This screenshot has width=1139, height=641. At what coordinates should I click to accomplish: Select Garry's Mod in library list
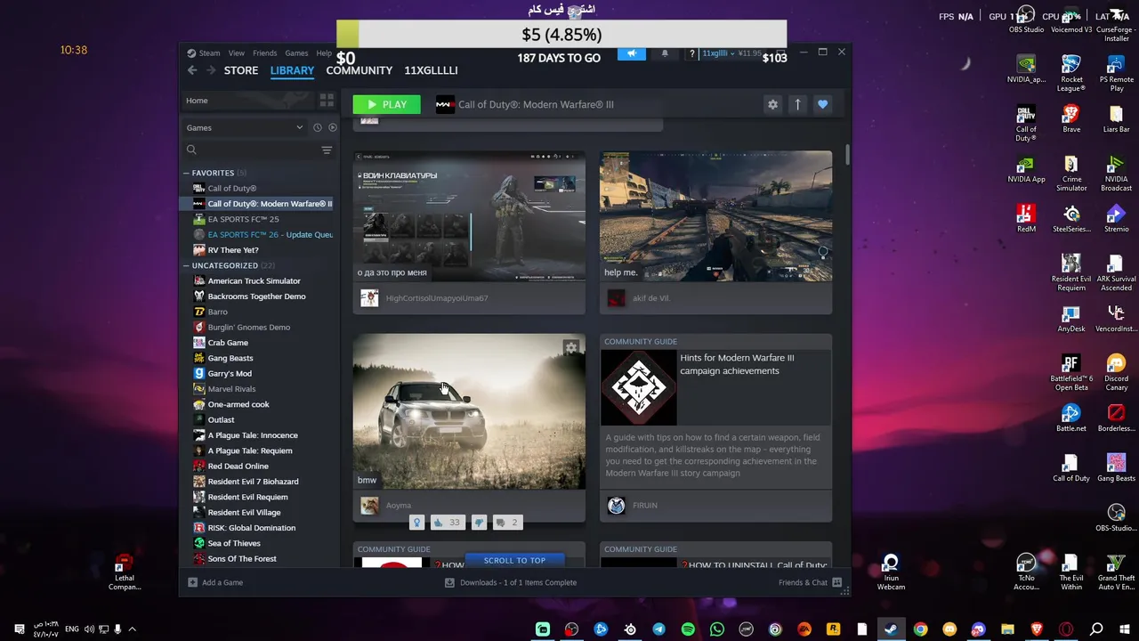click(229, 373)
